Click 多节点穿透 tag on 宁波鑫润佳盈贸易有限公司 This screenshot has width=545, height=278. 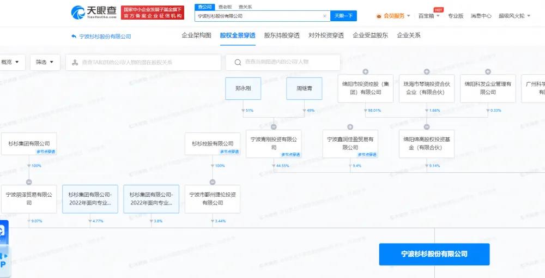pyautogui.click(x=367, y=155)
